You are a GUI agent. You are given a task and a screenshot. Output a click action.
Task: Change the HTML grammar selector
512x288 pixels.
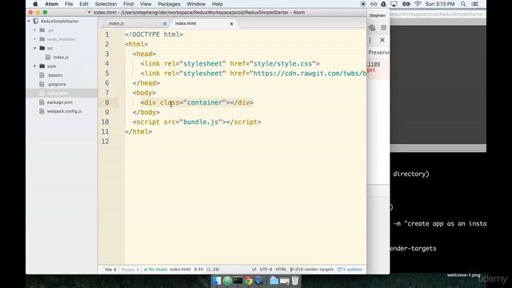coord(281,270)
